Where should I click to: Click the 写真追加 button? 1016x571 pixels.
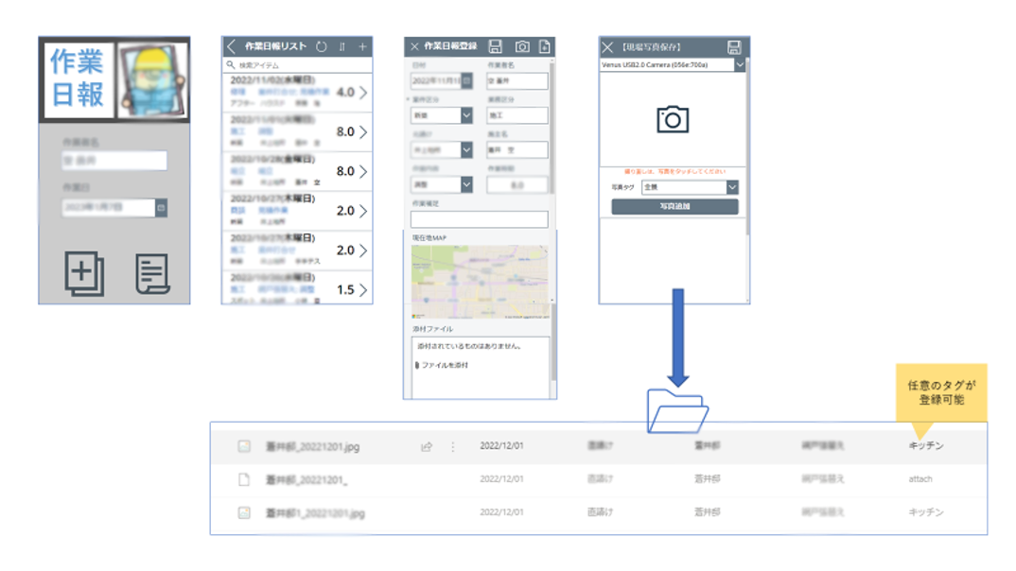click(x=674, y=206)
